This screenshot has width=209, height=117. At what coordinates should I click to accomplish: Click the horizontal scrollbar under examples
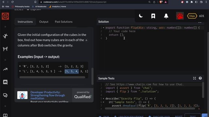tap(52, 77)
